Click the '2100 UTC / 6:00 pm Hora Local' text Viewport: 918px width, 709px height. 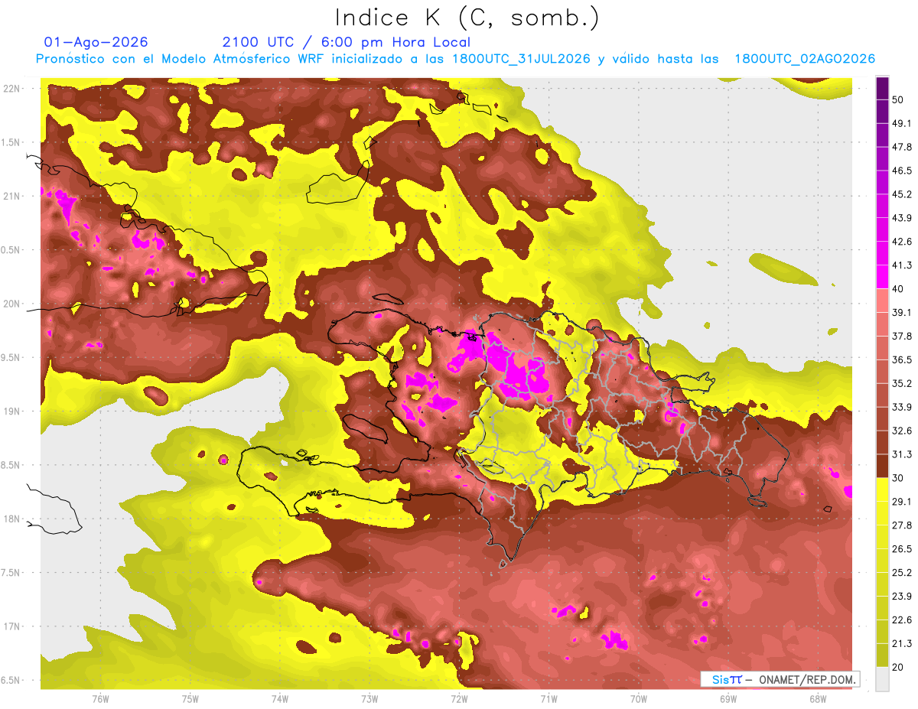click(346, 42)
